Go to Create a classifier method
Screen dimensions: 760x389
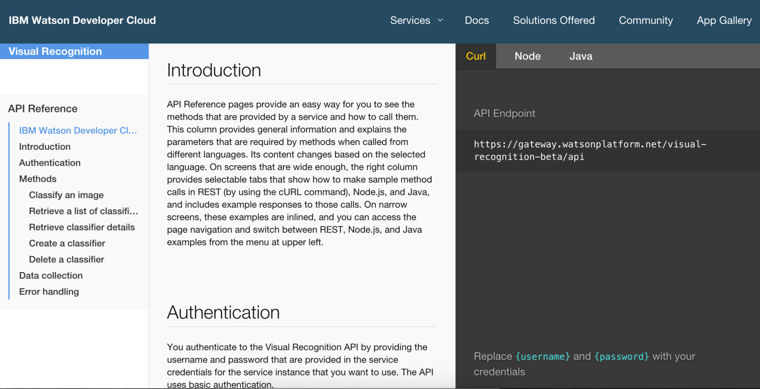(67, 243)
